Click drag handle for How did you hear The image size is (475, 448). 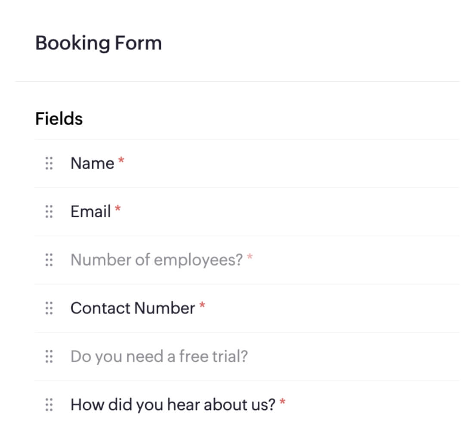point(49,405)
